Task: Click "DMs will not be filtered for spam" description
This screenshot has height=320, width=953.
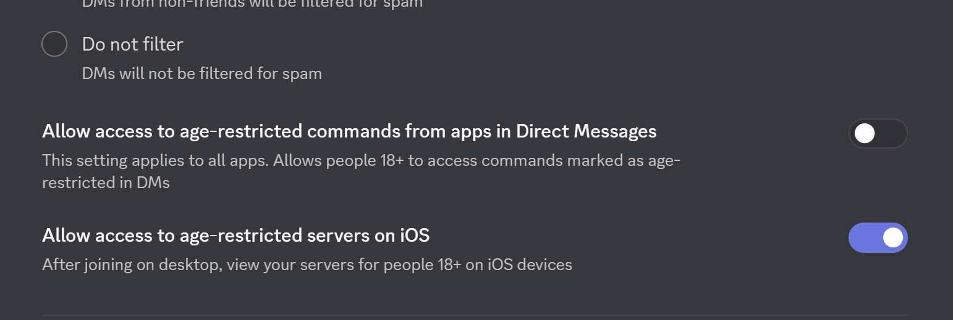Action: click(x=201, y=74)
